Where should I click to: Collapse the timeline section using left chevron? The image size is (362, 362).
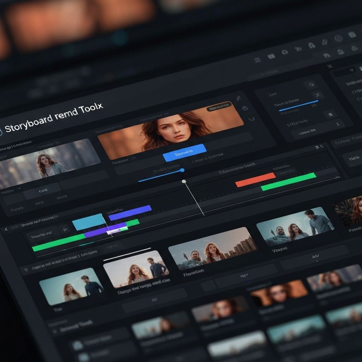(x=6, y=229)
